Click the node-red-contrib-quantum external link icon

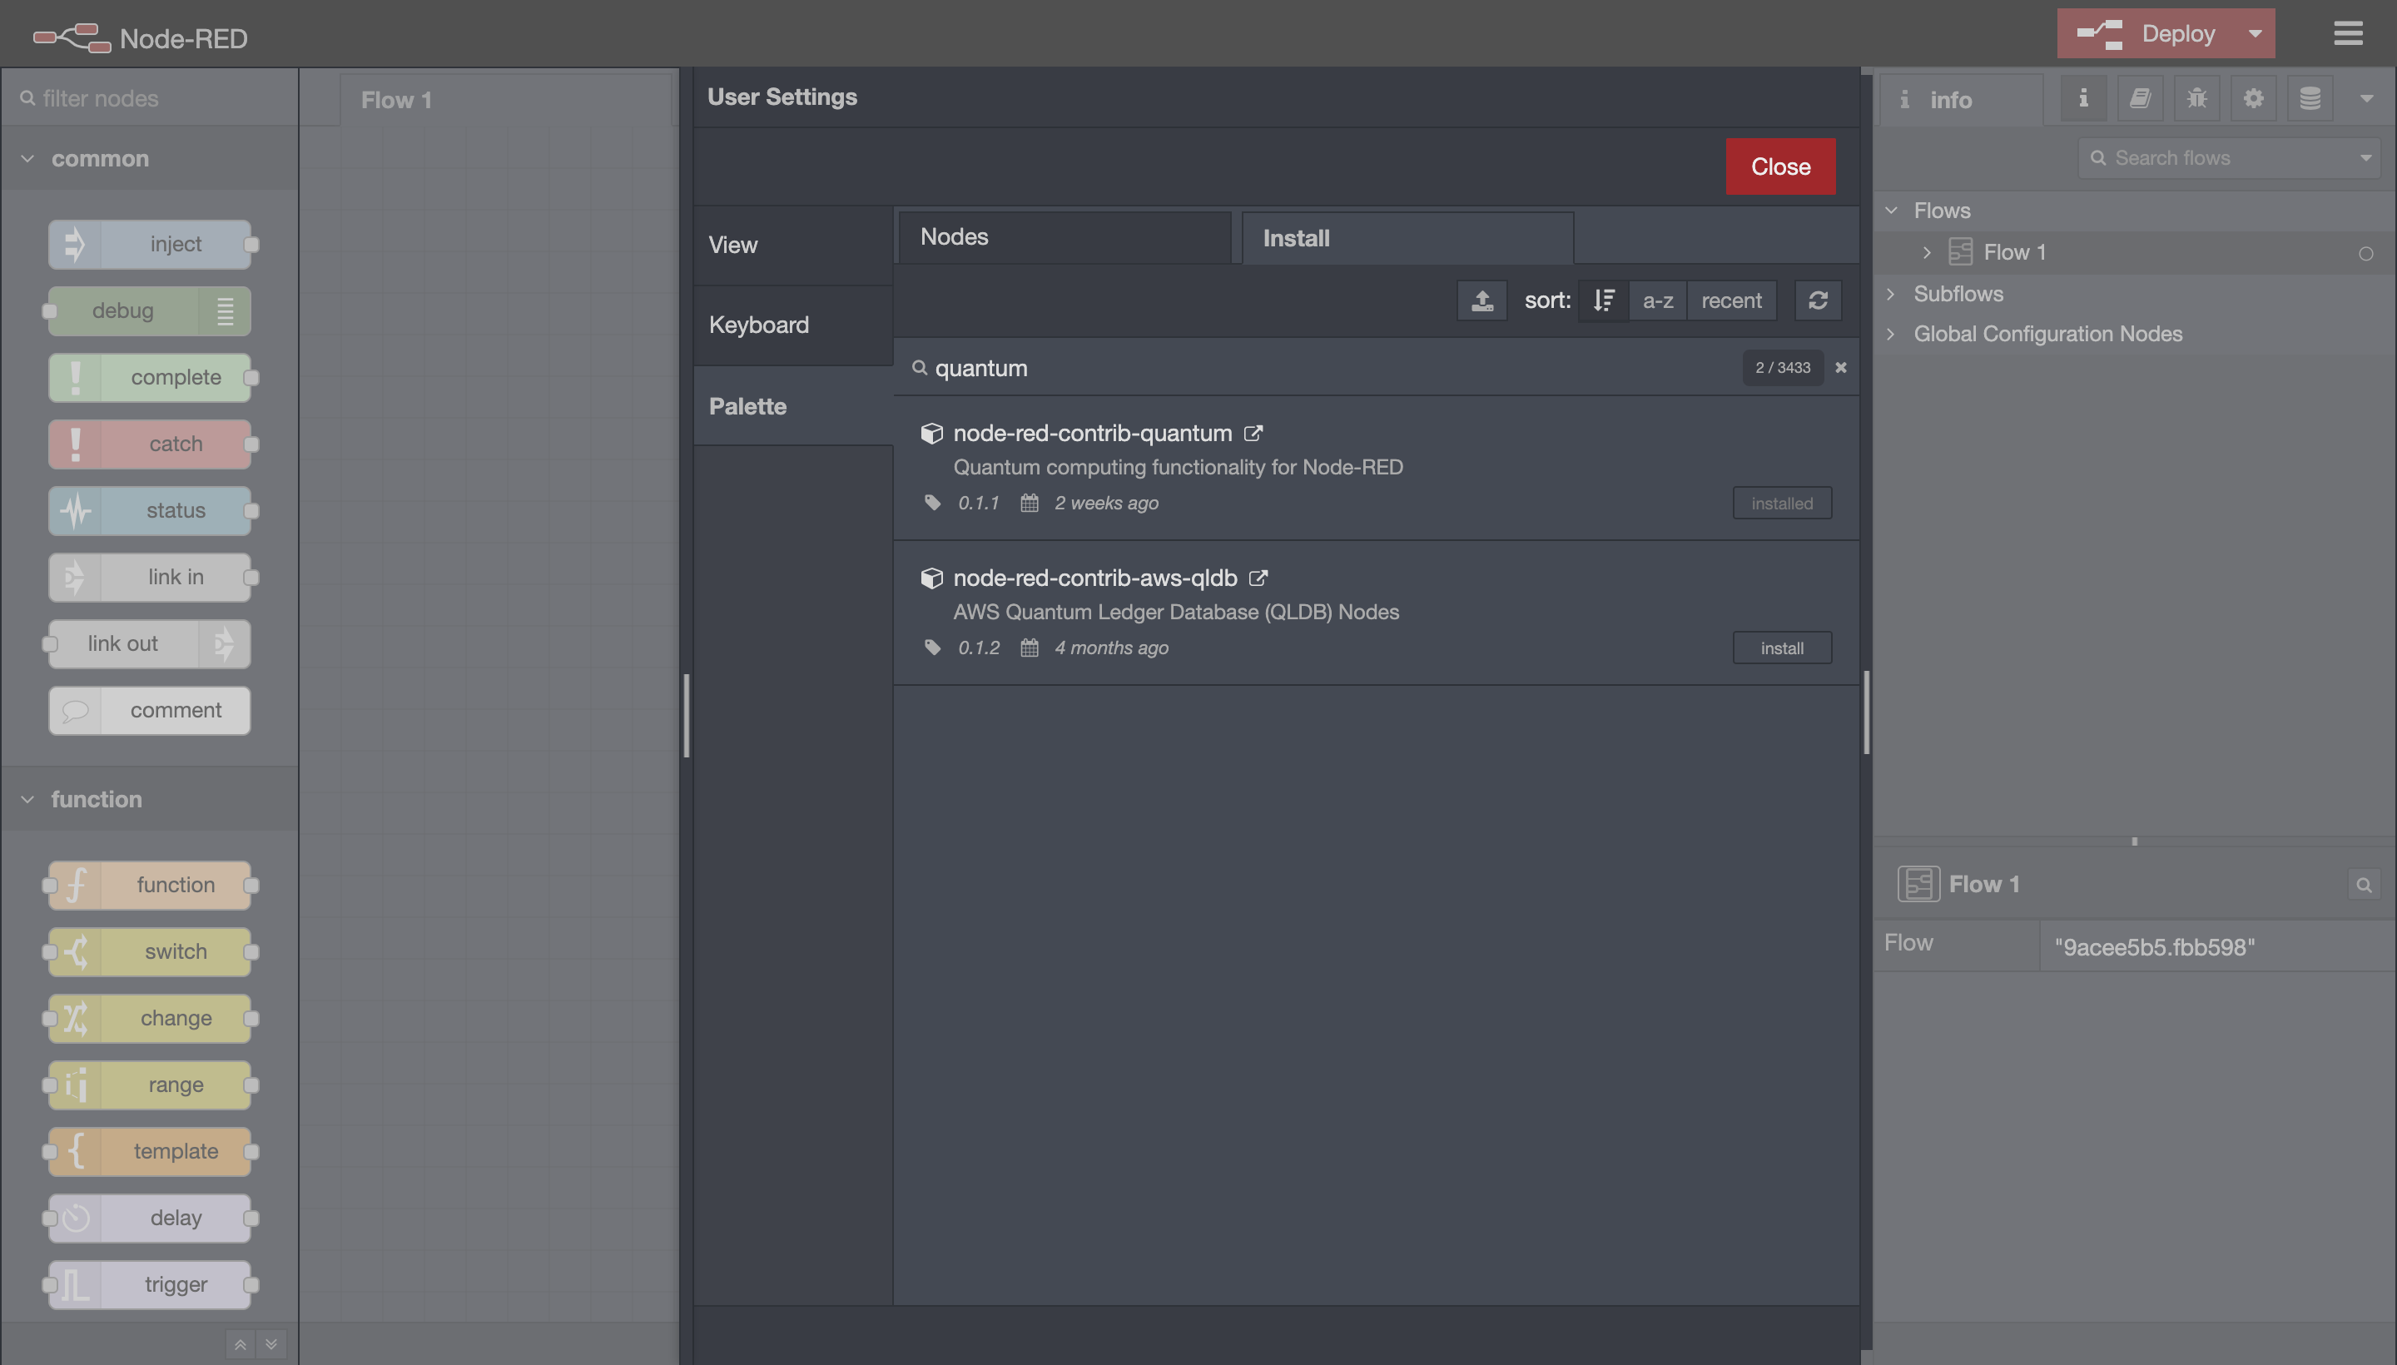[1254, 433]
